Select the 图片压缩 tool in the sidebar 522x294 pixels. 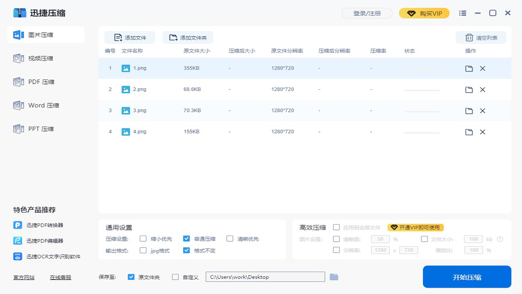(x=46, y=35)
